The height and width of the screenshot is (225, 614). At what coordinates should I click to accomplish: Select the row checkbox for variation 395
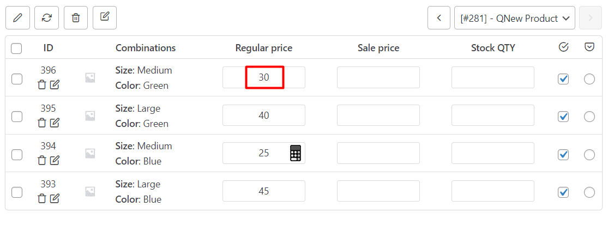point(17,117)
